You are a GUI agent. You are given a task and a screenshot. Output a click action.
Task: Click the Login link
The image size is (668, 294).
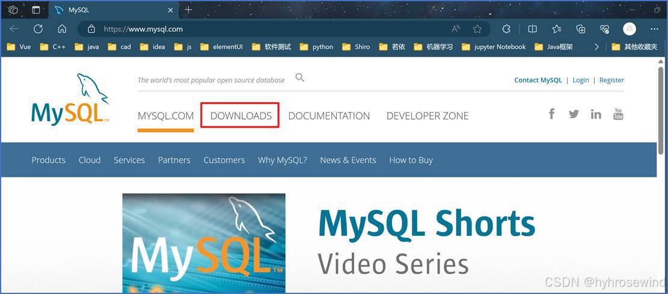(x=581, y=80)
